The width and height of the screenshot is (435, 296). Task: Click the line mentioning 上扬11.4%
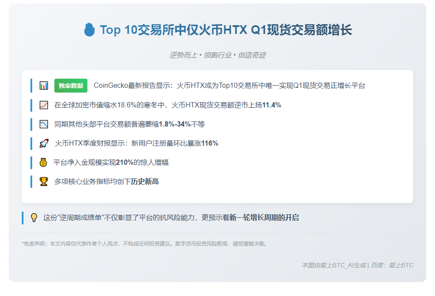(167, 105)
